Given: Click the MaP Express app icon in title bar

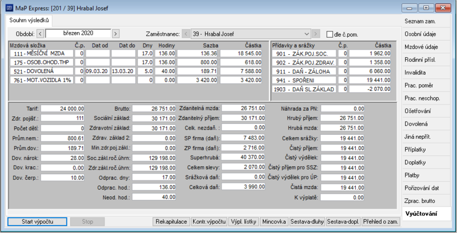Looking at the screenshot, I should [9, 7].
